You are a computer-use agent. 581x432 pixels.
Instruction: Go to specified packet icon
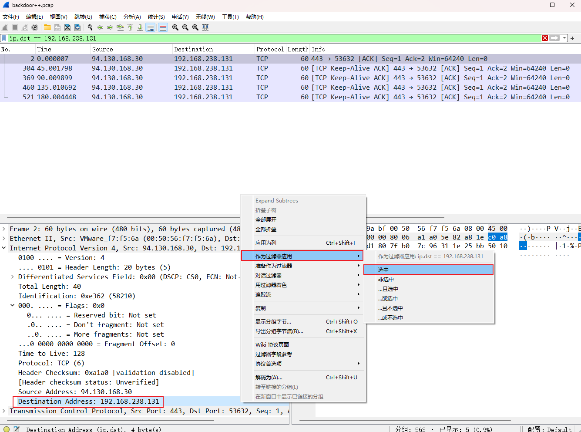coord(120,27)
